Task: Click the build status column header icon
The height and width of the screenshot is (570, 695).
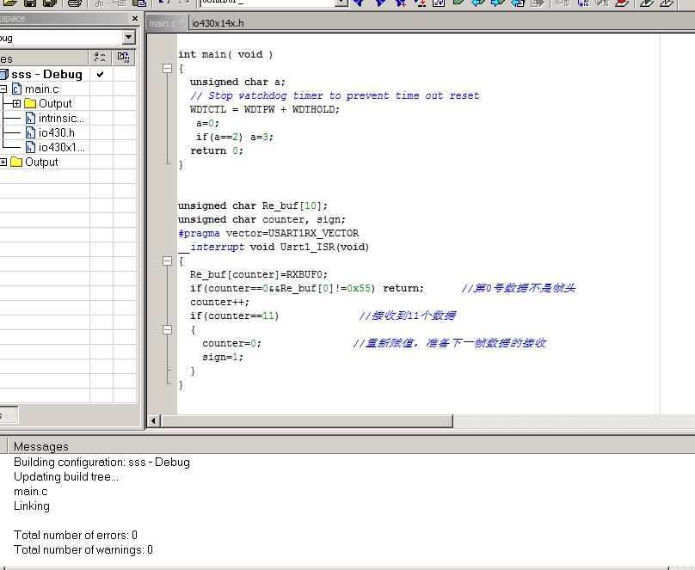Action: pos(100,57)
